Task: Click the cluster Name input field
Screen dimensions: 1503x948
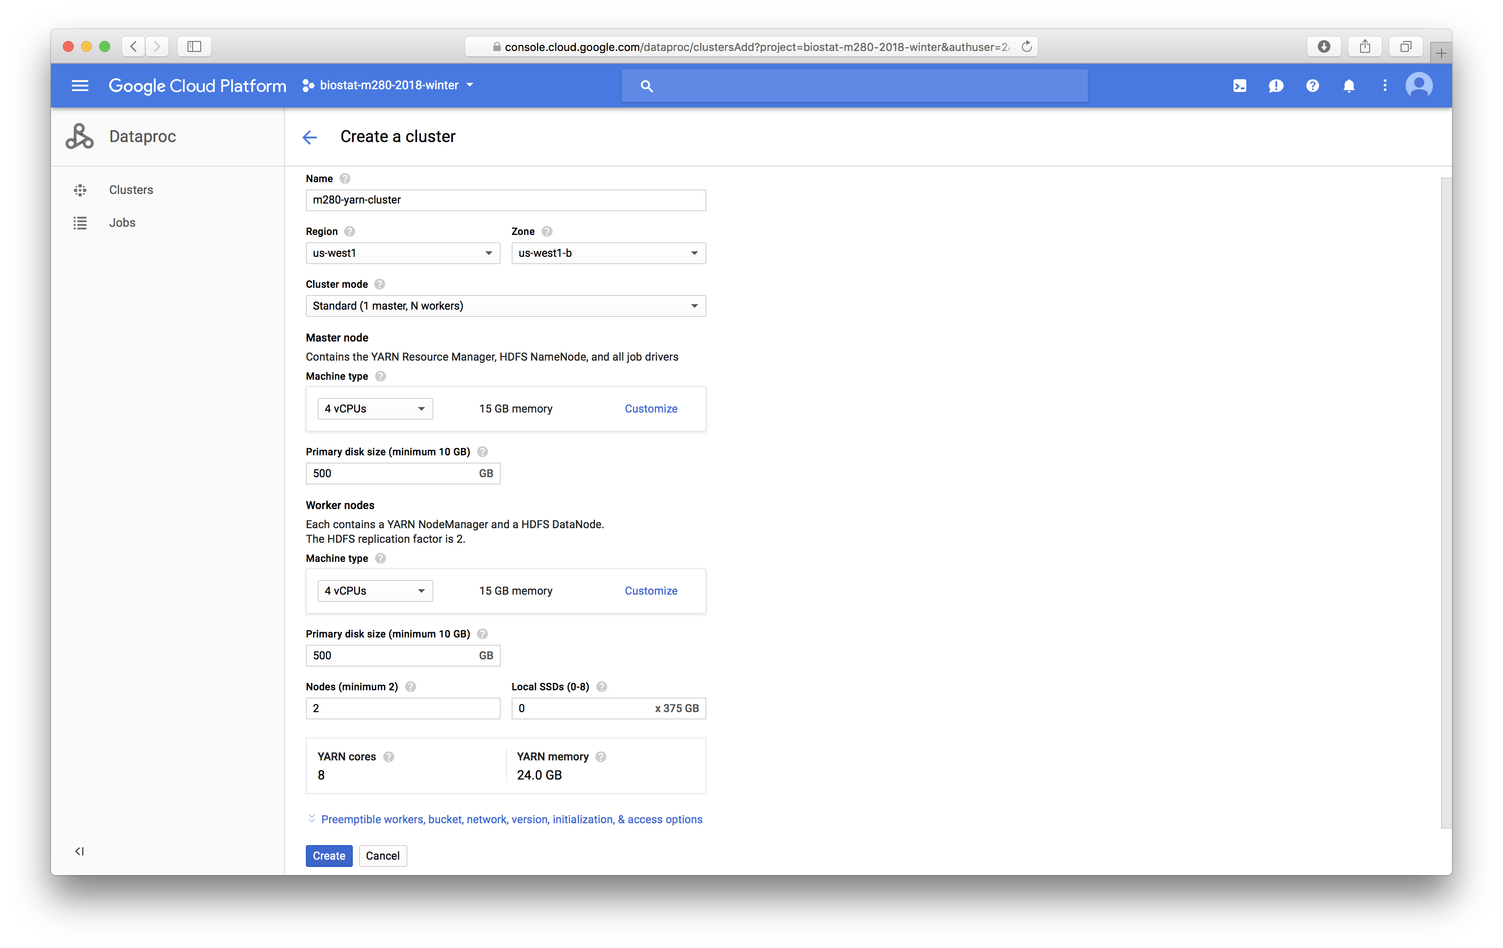Action: pyautogui.click(x=505, y=200)
